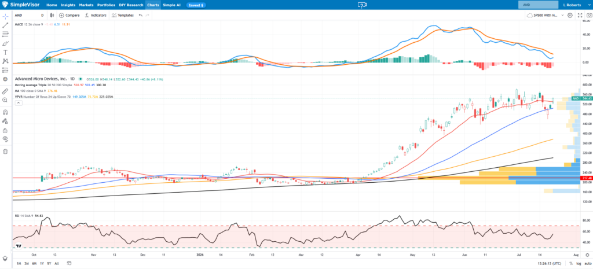Select the Charts tab
593x269 pixels.
pyautogui.click(x=153, y=5)
